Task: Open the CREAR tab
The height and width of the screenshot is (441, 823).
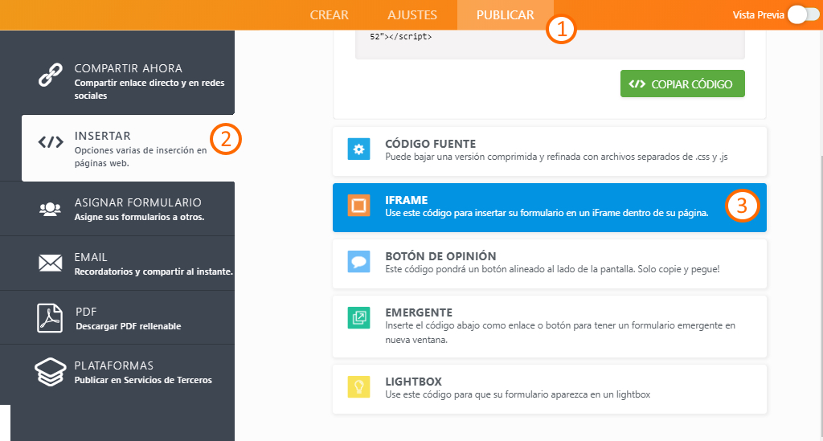Action: (x=329, y=14)
